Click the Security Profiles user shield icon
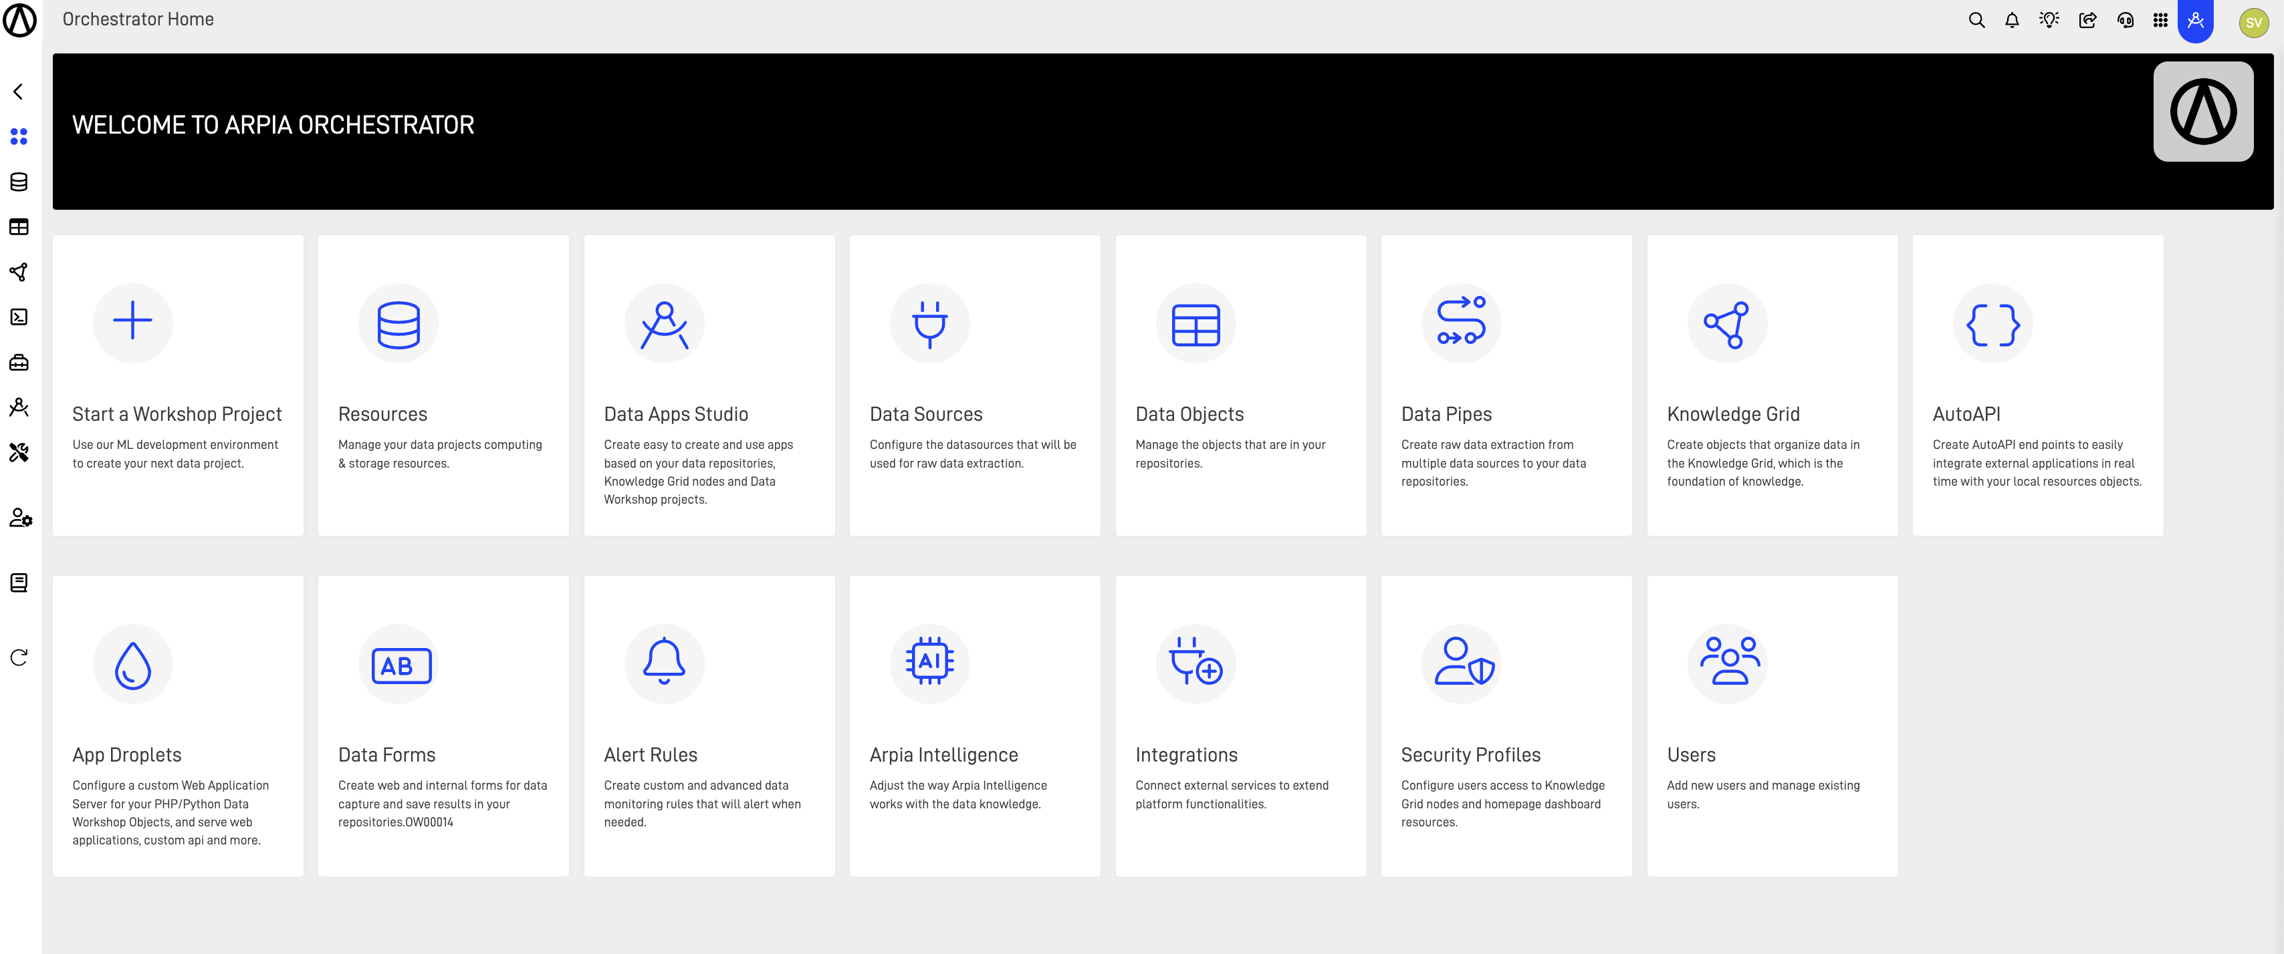Image resolution: width=2284 pixels, height=954 pixels. 1464,661
